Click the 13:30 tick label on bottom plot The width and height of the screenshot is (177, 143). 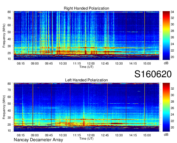(x=119, y=135)
